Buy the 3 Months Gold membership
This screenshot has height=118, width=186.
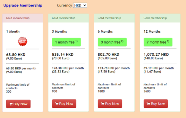(x=64, y=104)
